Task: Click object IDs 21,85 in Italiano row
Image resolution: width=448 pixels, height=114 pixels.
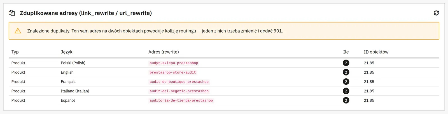Action: click(369, 91)
